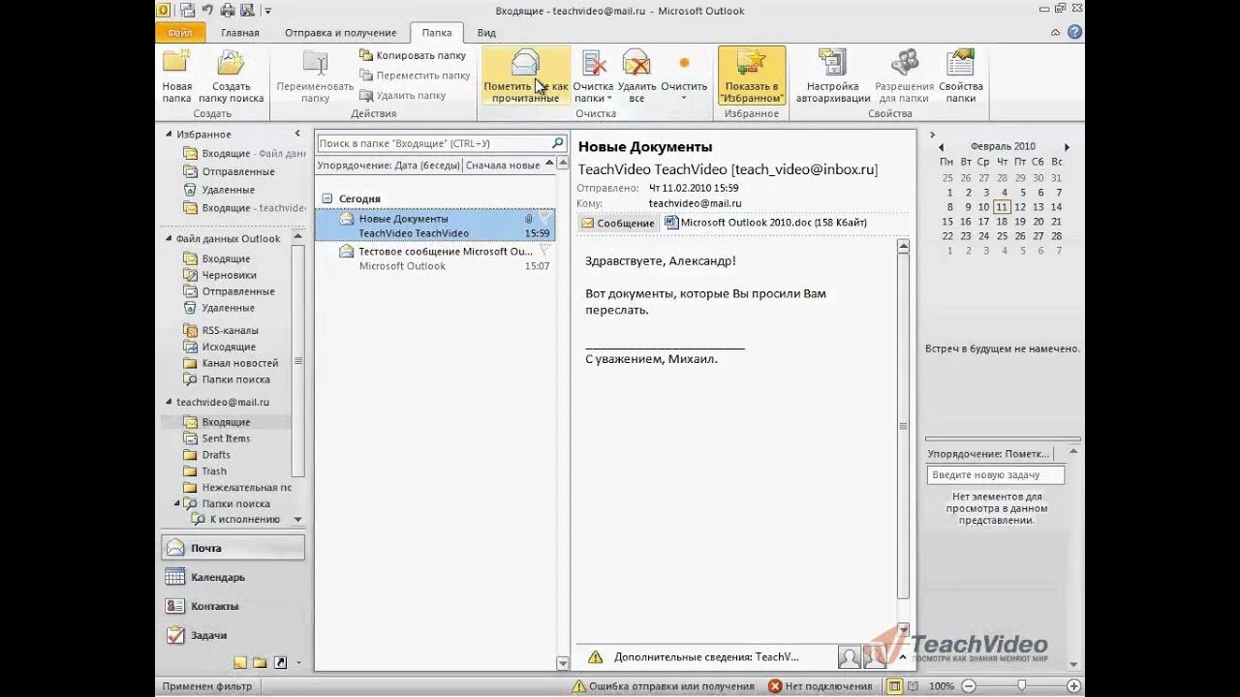The width and height of the screenshot is (1240, 697).
Task: Collapse the Сегодня message group
Action: [x=327, y=198]
